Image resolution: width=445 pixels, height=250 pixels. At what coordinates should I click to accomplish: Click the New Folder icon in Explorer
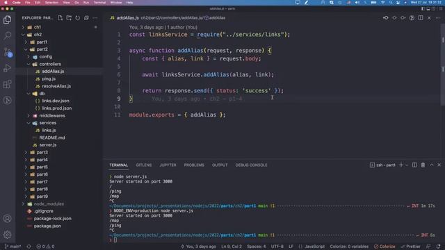pyautogui.click(x=69, y=18)
